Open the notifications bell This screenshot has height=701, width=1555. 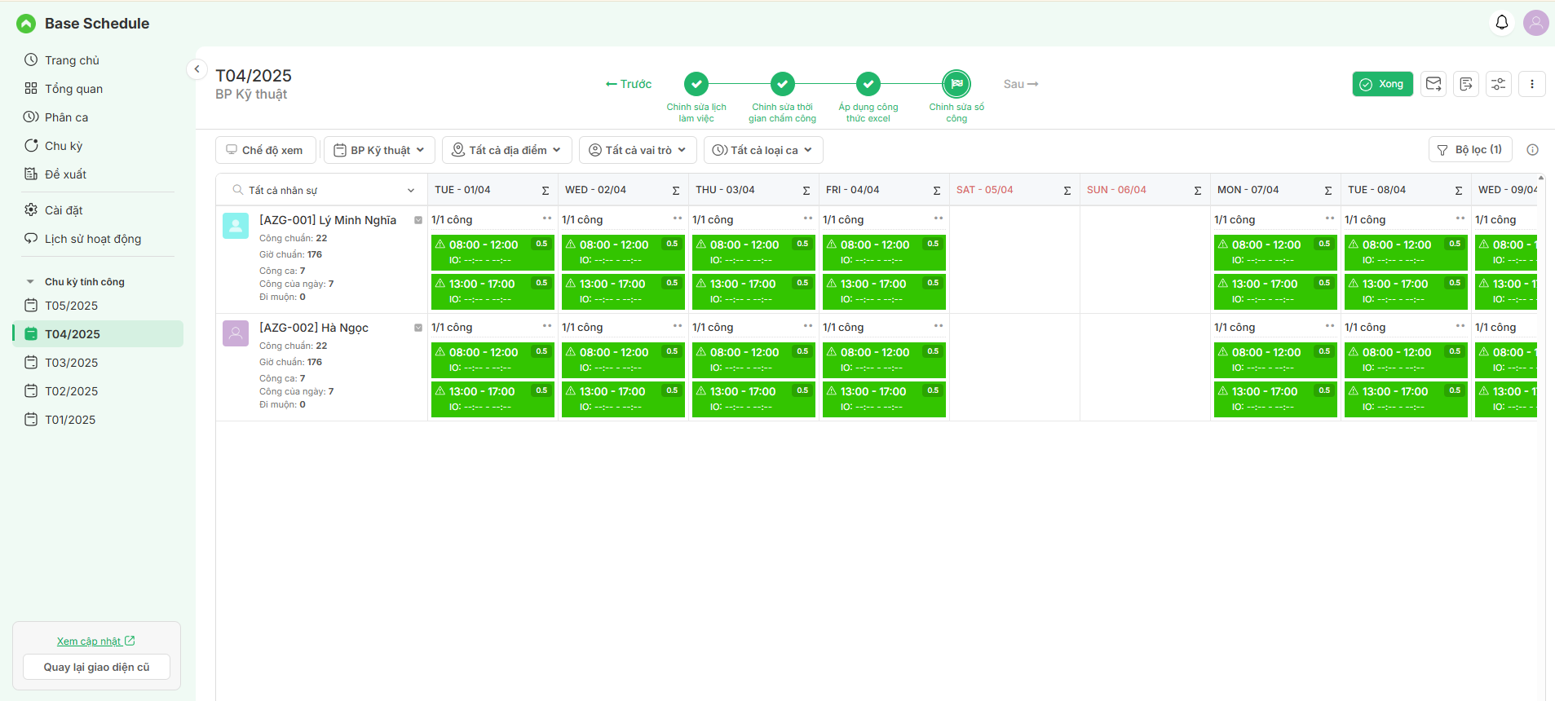tap(1502, 23)
